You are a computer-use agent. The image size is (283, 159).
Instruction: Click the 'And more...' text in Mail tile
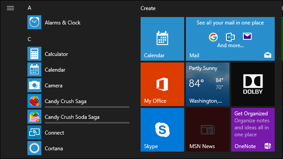coord(230,45)
